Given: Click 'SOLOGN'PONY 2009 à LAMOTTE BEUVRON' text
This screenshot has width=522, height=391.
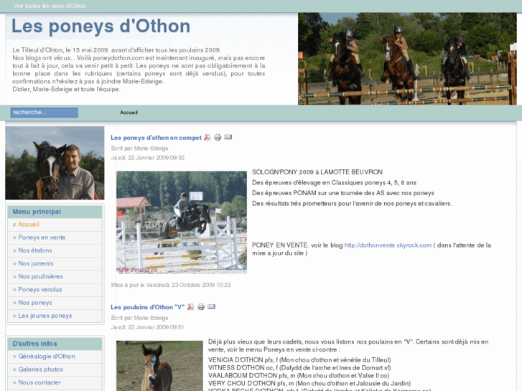Looking at the screenshot, I should pyautogui.click(x=317, y=172).
